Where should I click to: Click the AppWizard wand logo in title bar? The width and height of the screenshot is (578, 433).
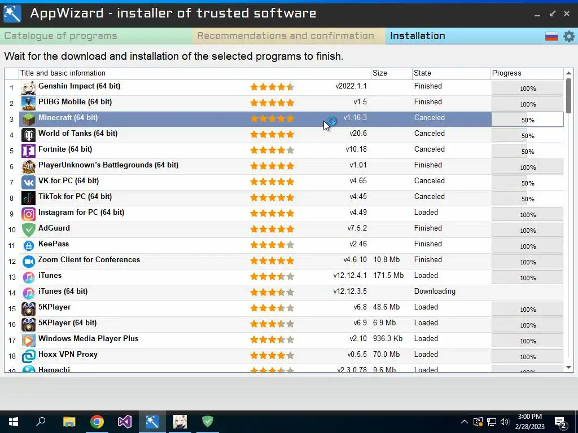pyautogui.click(x=12, y=14)
